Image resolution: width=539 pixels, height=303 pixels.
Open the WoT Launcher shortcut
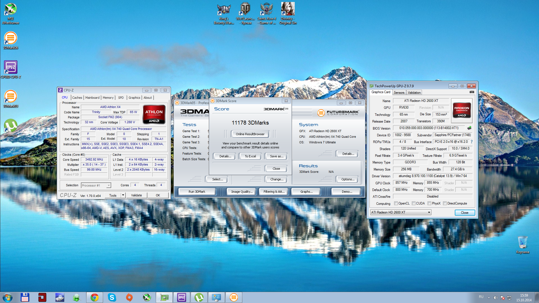(x=245, y=13)
